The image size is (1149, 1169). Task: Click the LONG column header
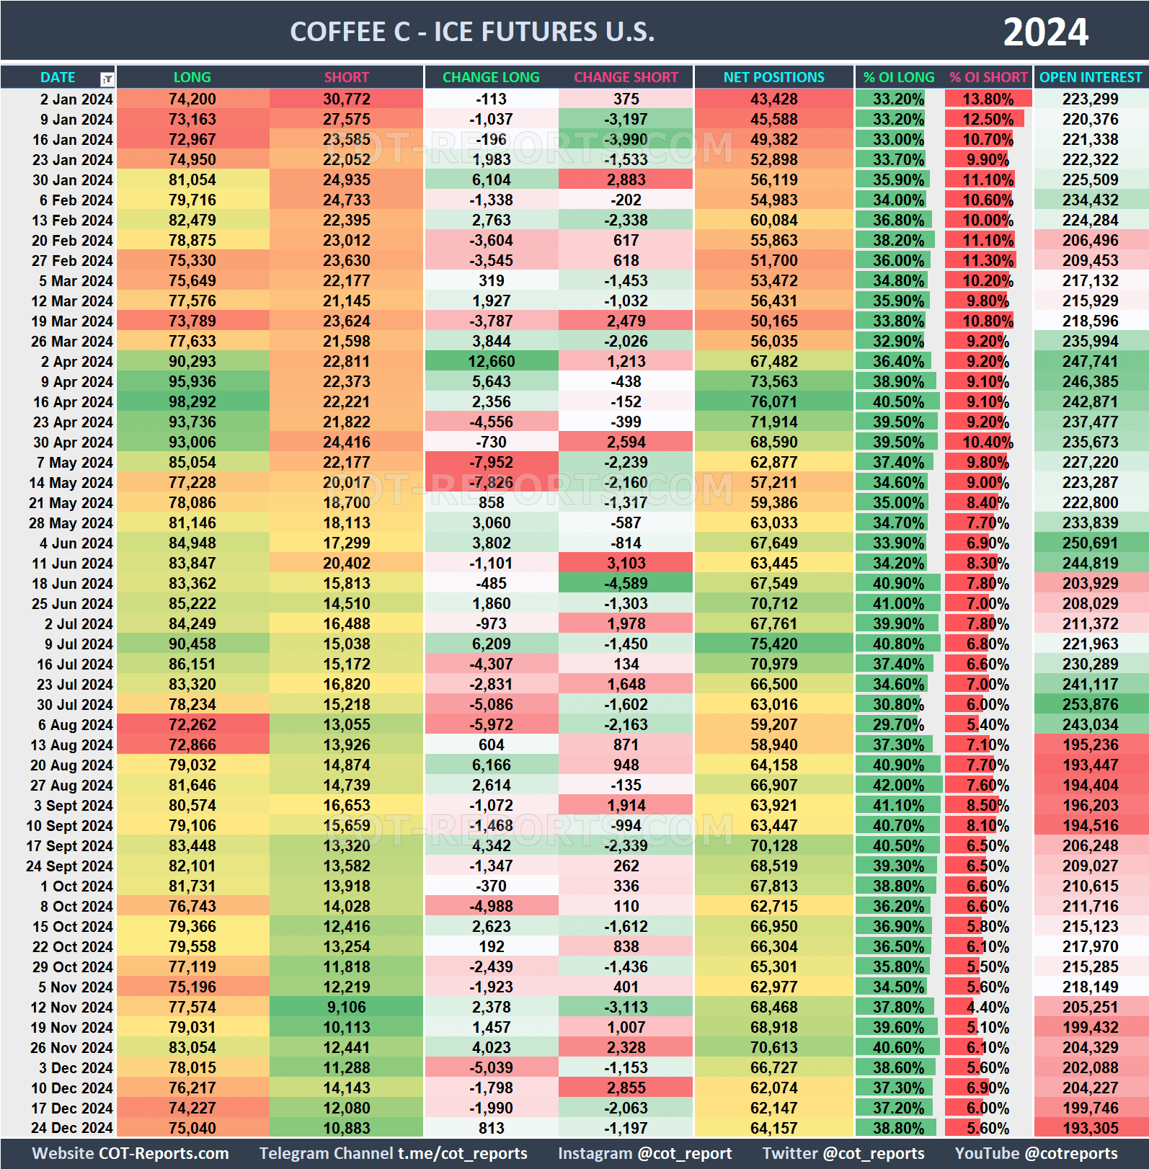pyautogui.click(x=192, y=77)
